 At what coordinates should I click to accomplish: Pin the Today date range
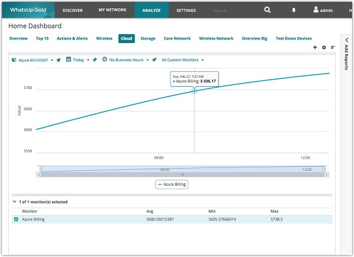point(95,60)
